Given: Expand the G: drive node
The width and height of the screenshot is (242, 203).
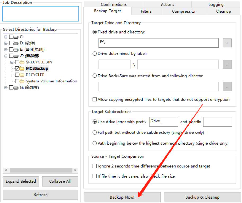Looking at the screenshot, I should coord(6,88).
